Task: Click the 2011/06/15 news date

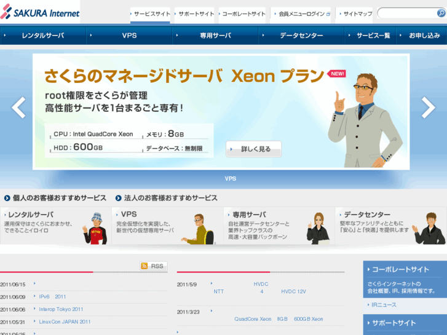Action: click(x=12, y=284)
